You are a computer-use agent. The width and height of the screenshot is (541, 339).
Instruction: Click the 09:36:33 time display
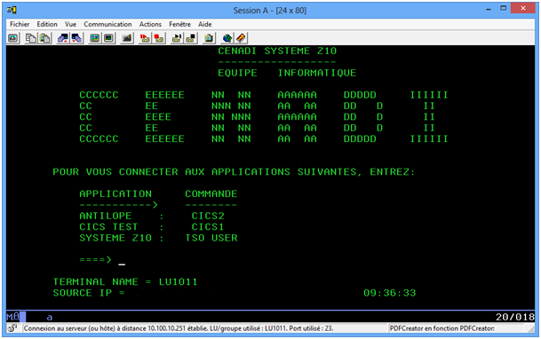pos(390,293)
